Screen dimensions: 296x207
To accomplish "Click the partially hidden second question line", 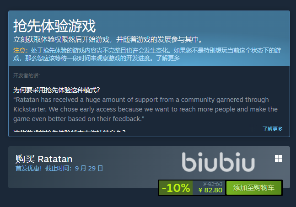I will point(69,130).
